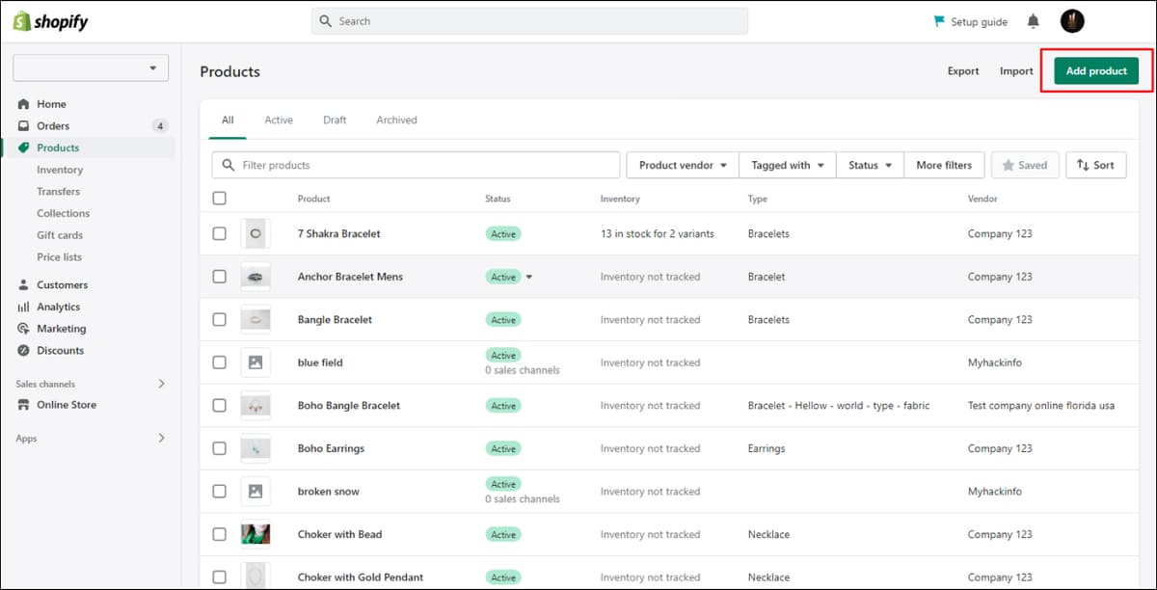The width and height of the screenshot is (1157, 590).
Task: Click Orders icon in sidebar
Action: pos(24,126)
